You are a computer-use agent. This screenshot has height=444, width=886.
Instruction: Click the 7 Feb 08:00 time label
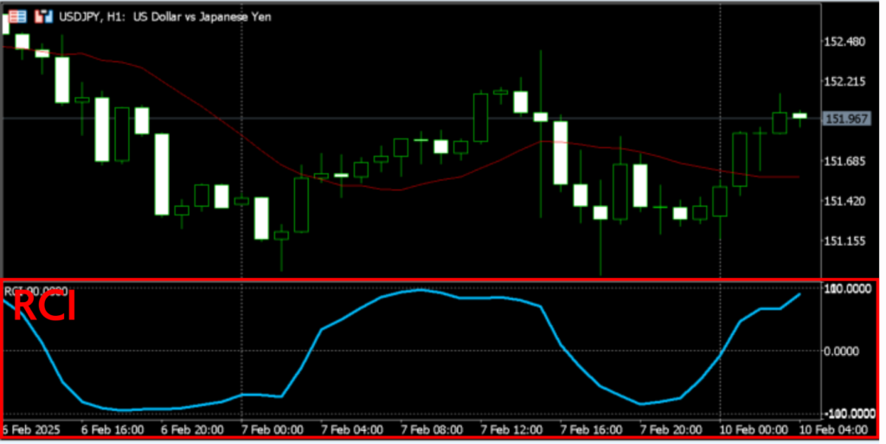coord(429,430)
